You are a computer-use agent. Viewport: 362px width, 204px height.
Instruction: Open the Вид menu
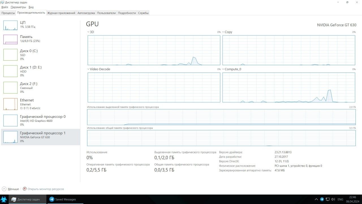click(x=31, y=7)
